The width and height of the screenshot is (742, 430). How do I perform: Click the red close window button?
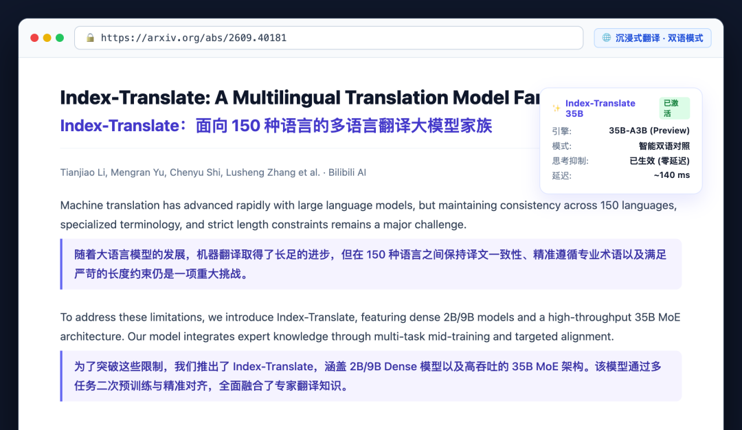[34, 38]
